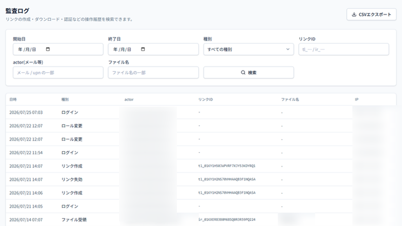Click the リンクID filter input field

[x=344, y=49]
